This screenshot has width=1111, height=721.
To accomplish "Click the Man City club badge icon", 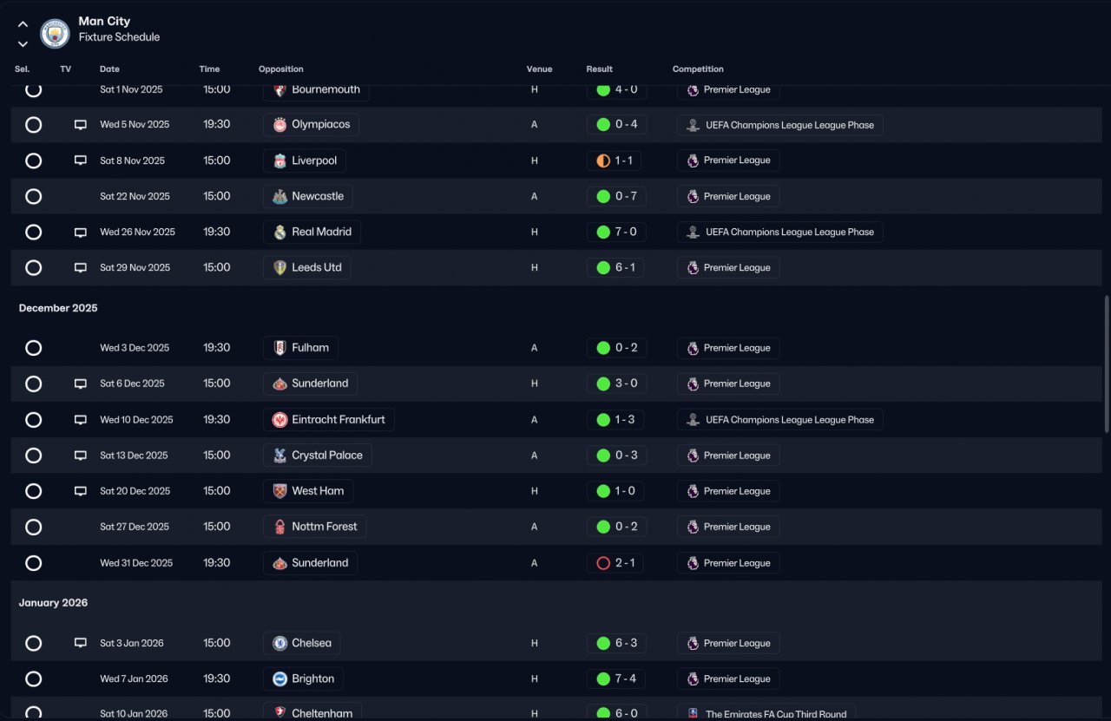I will click(x=55, y=34).
